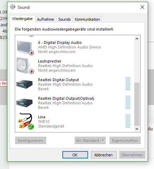This screenshot has width=154, height=169.
Task: Click the scroll up arrow in device list
Action: click(x=137, y=39)
